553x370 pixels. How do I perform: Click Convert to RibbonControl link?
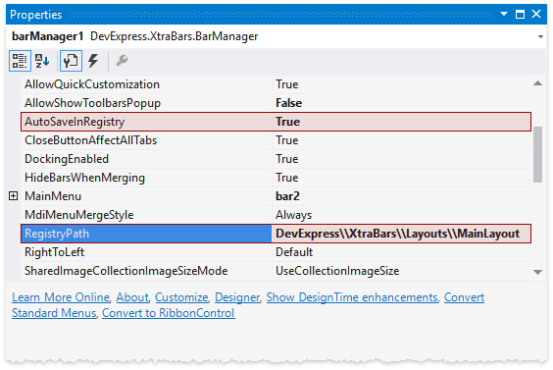[x=169, y=313]
